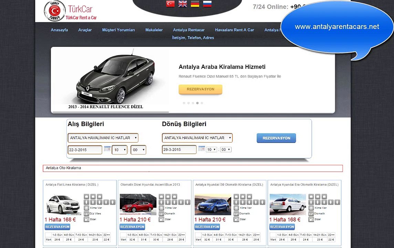Reserve the Hyundai Era with REZERVASYON

282,227
